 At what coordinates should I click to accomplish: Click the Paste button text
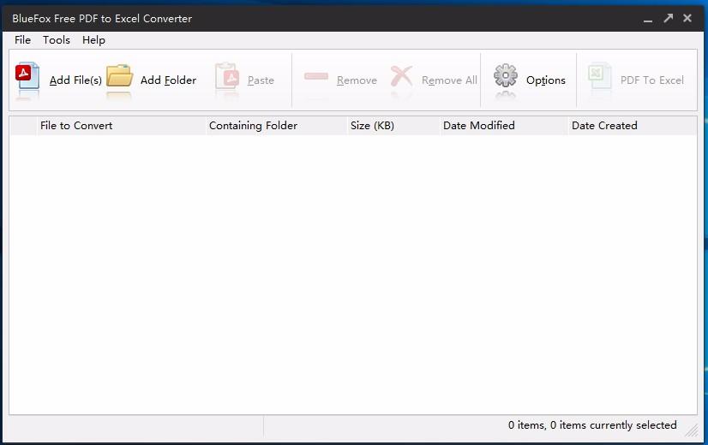(x=261, y=80)
